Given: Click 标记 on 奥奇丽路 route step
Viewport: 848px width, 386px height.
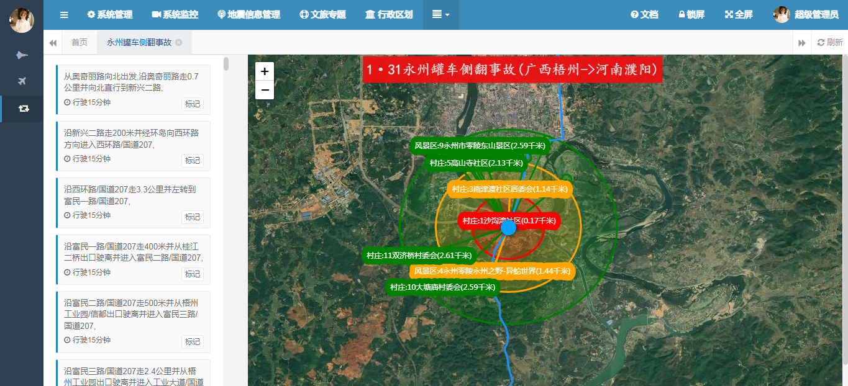Looking at the screenshot, I should (x=193, y=104).
